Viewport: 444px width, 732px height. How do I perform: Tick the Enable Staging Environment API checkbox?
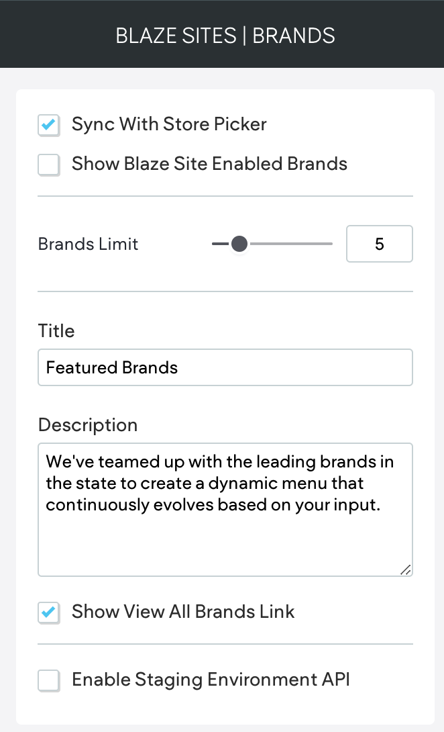tap(49, 680)
